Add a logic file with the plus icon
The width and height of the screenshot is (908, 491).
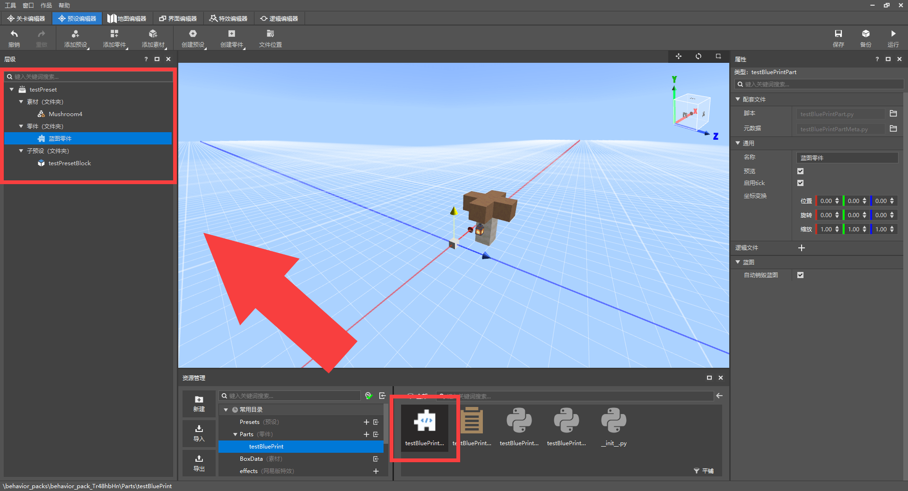coord(802,248)
